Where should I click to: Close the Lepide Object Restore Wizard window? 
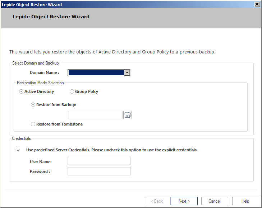257,4
